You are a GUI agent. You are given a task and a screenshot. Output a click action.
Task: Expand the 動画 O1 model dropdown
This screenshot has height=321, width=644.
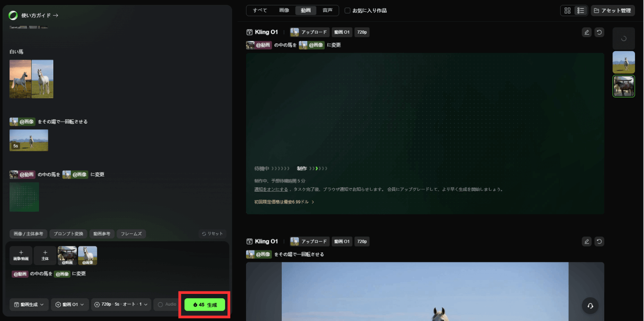[x=70, y=304]
